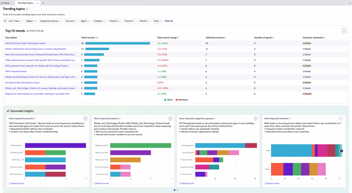Expand the Category filter dropdown
This screenshot has height=193, width=352.
click(x=99, y=21)
